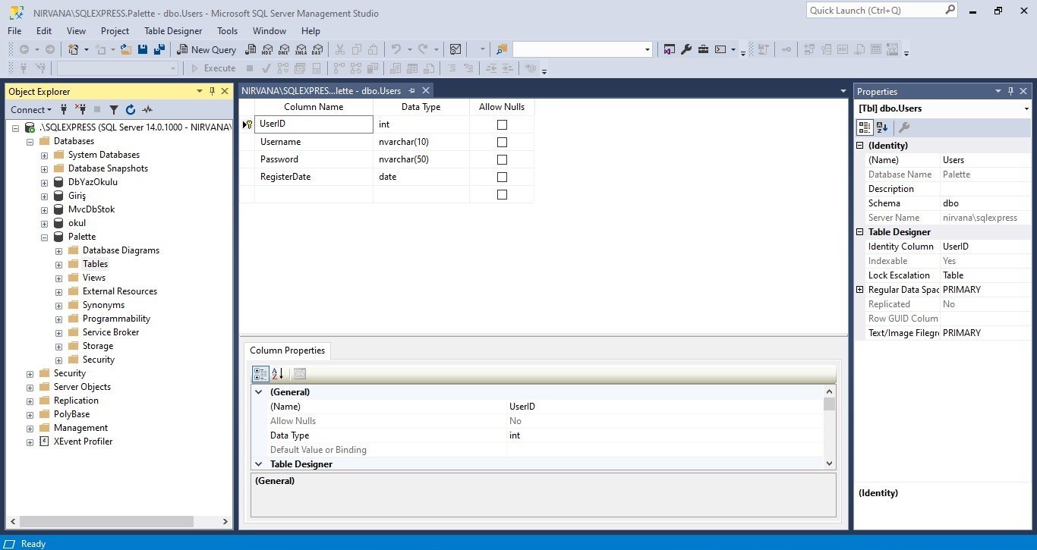Select the XEvent Profiler node

(83, 442)
